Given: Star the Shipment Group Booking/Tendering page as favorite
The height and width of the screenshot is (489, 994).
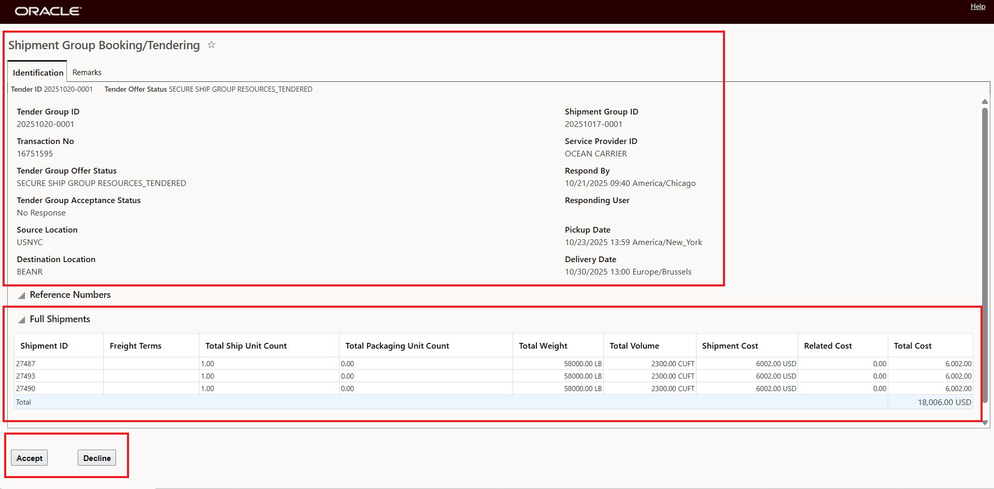Looking at the screenshot, I should click(x=211, y=45).
